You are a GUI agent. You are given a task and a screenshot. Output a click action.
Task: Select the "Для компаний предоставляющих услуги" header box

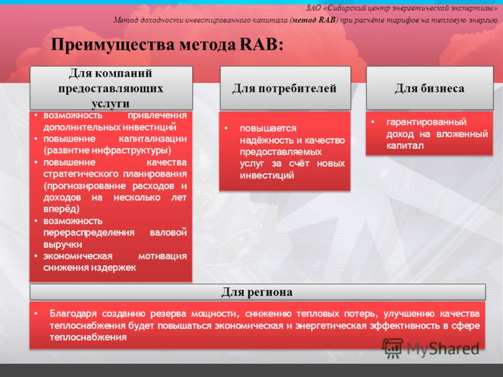point(111,88)
